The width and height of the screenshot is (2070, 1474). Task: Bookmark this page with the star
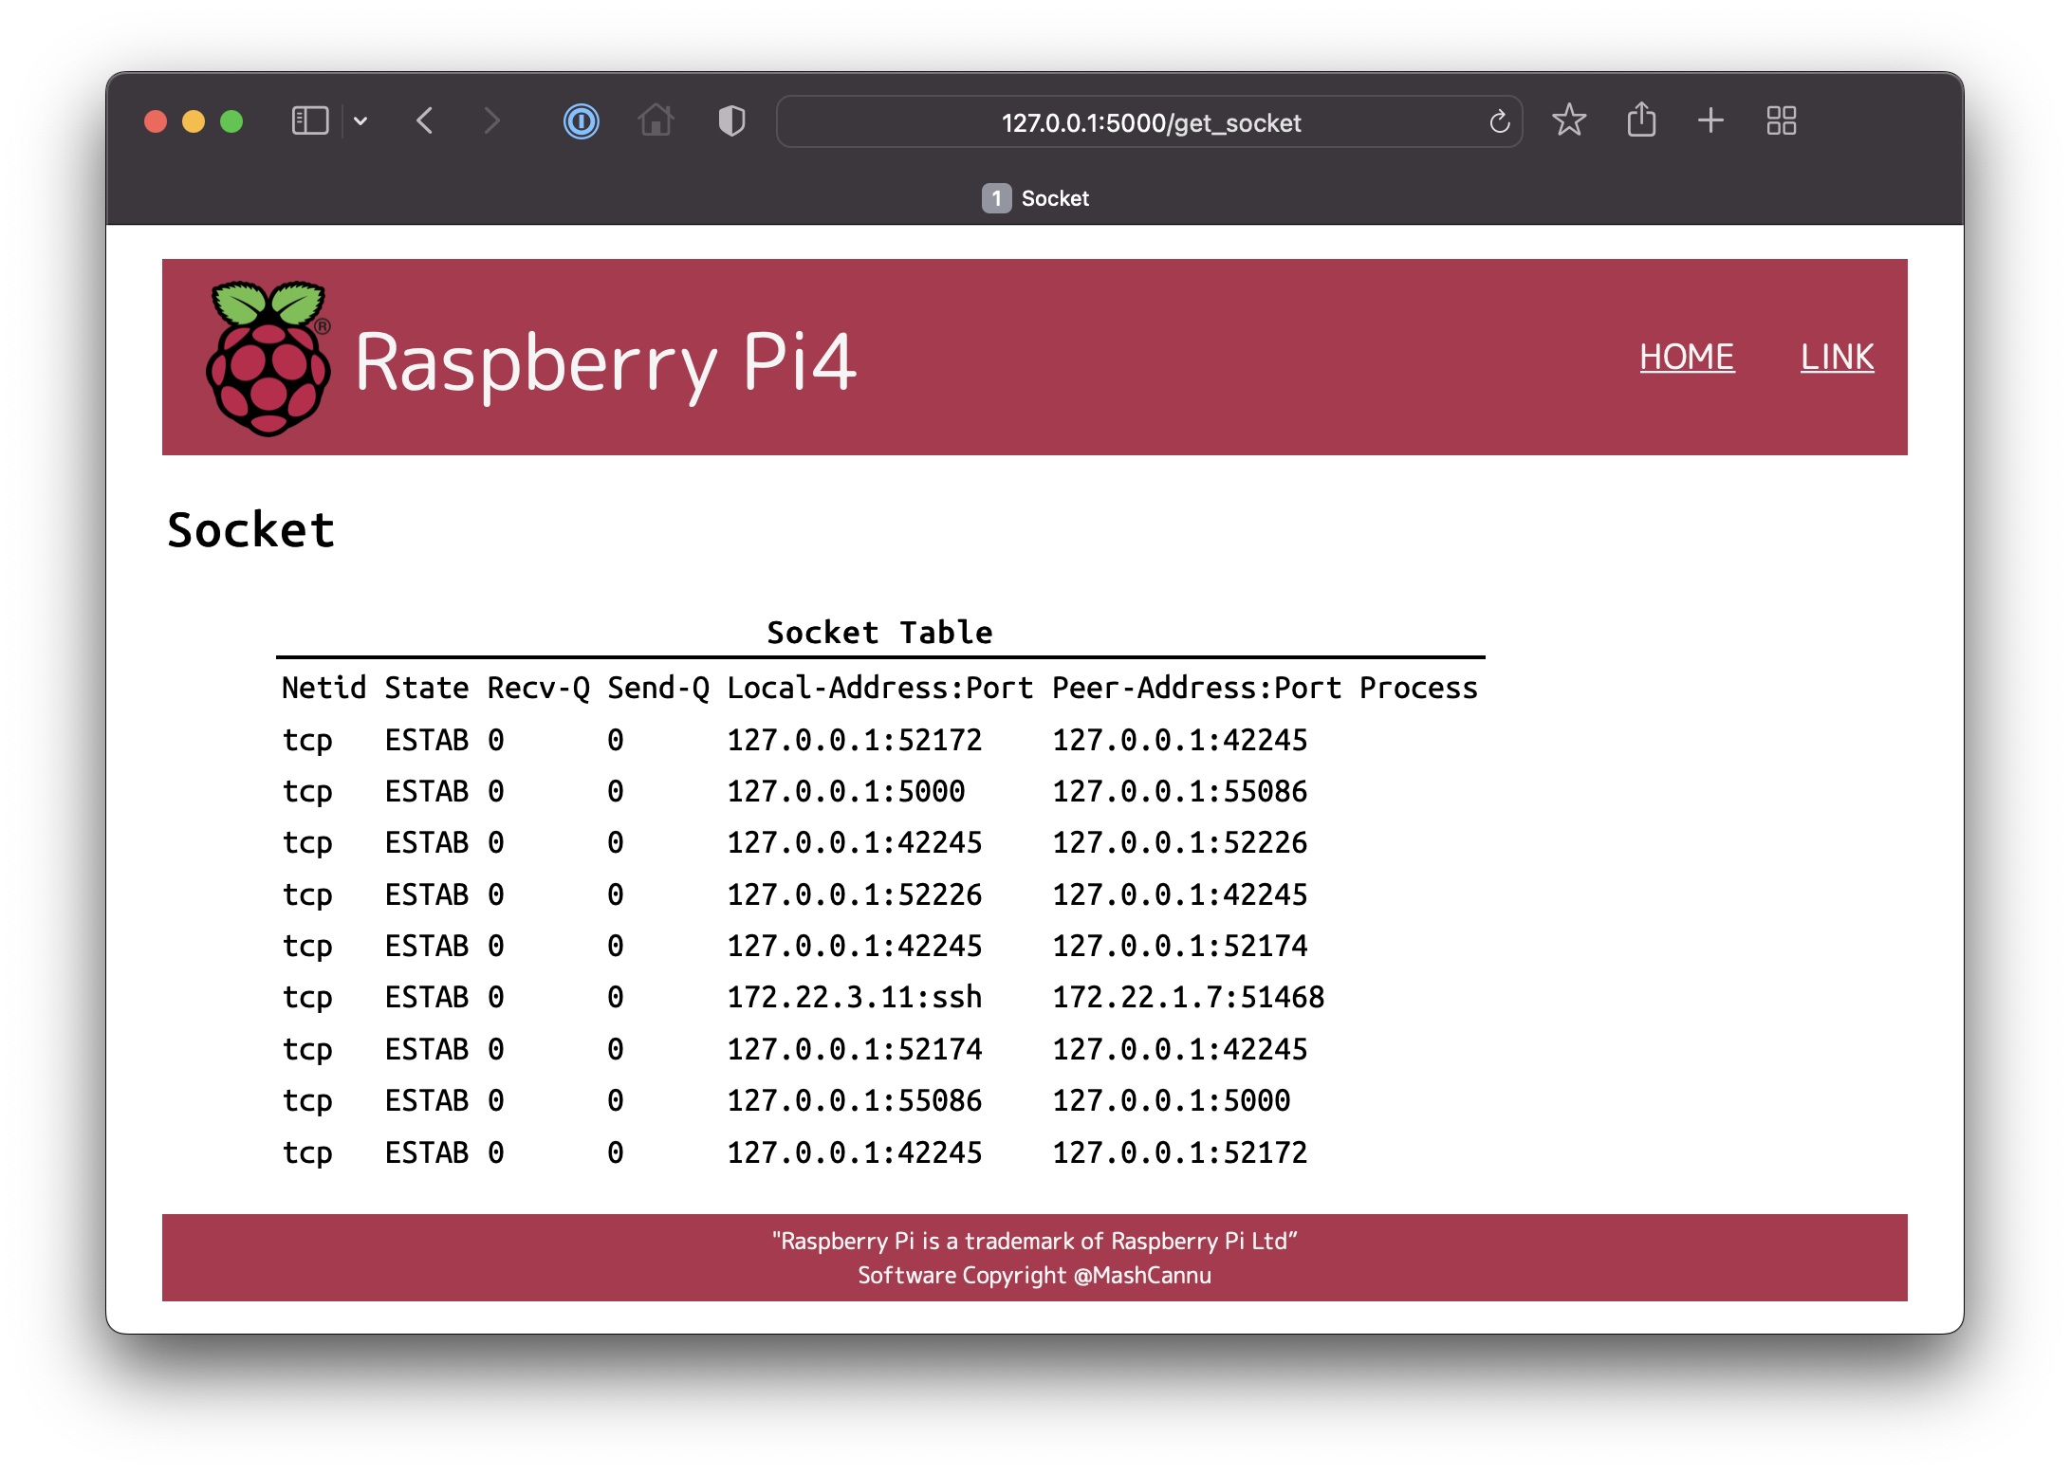coord(1569,120)
